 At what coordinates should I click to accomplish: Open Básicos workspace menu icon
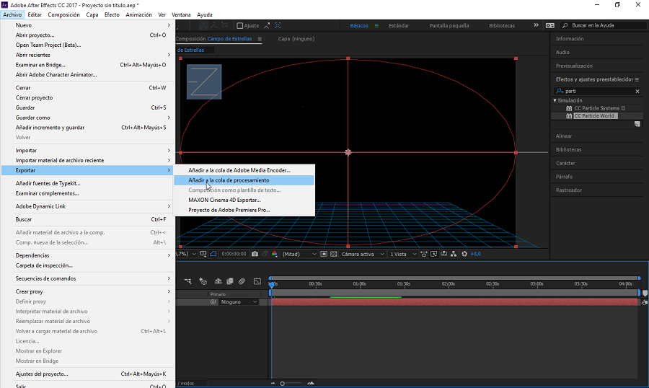pyautogui.click(x=376, y=26)
